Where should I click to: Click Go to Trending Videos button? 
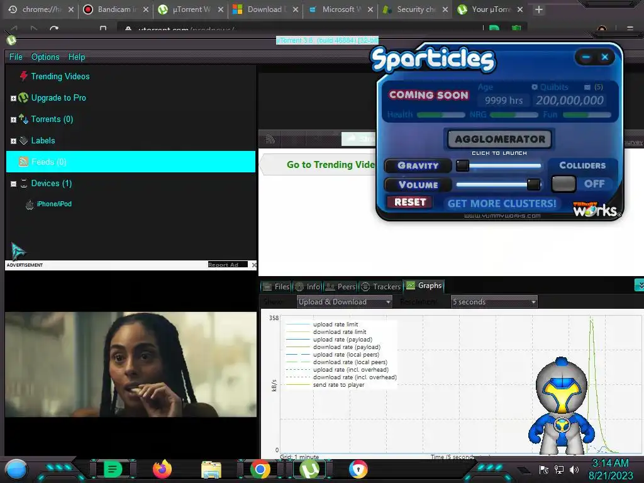tap(330, 165)
